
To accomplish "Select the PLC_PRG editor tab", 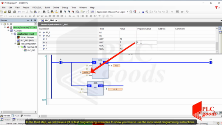I will tap(49, 20).
